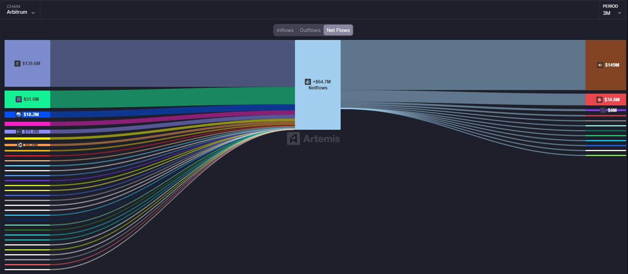
Task: Click the Avalanche icon beside $34.8M
Action: pos(599,100)
